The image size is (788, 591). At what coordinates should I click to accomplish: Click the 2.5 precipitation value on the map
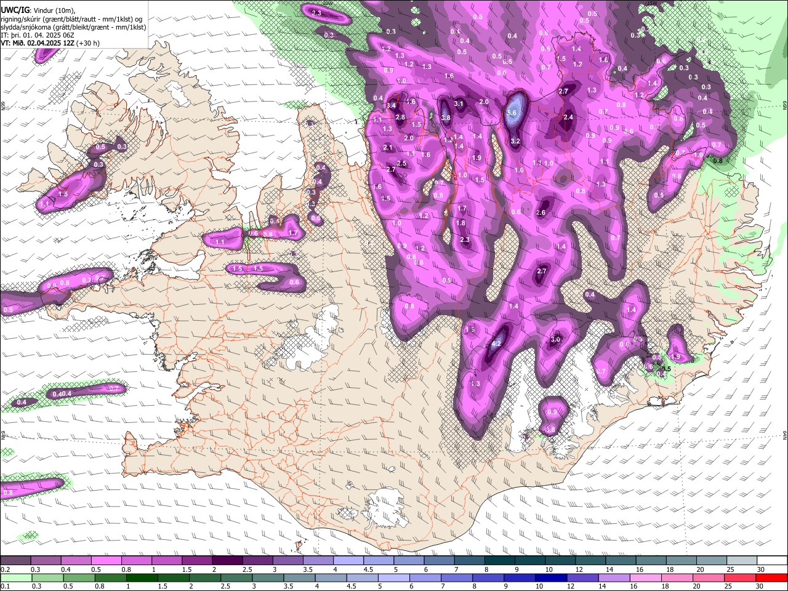[402, 163]
